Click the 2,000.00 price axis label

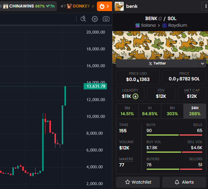coord(95,184)
